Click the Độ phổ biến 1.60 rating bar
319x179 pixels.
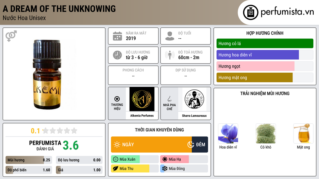(x=29, y=170)
